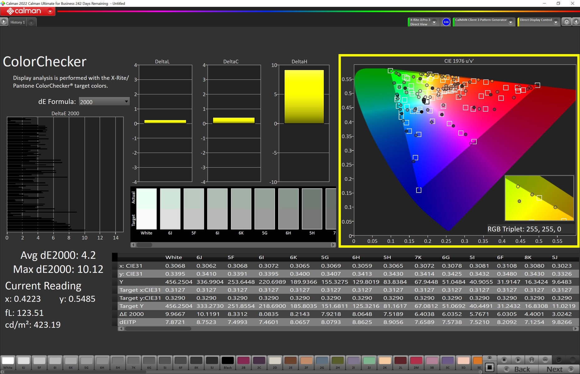Open the settings gear icon

(567, 22)
